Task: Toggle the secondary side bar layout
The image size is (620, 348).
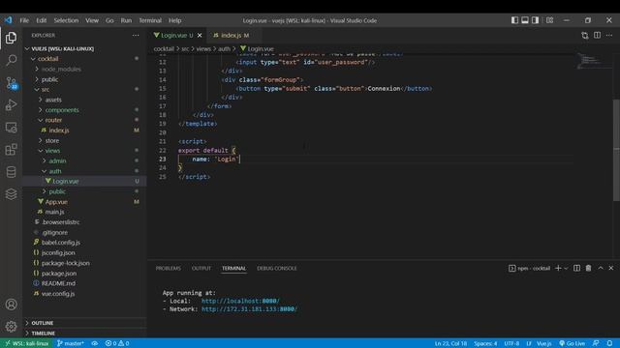Action: tap(535, 20)
